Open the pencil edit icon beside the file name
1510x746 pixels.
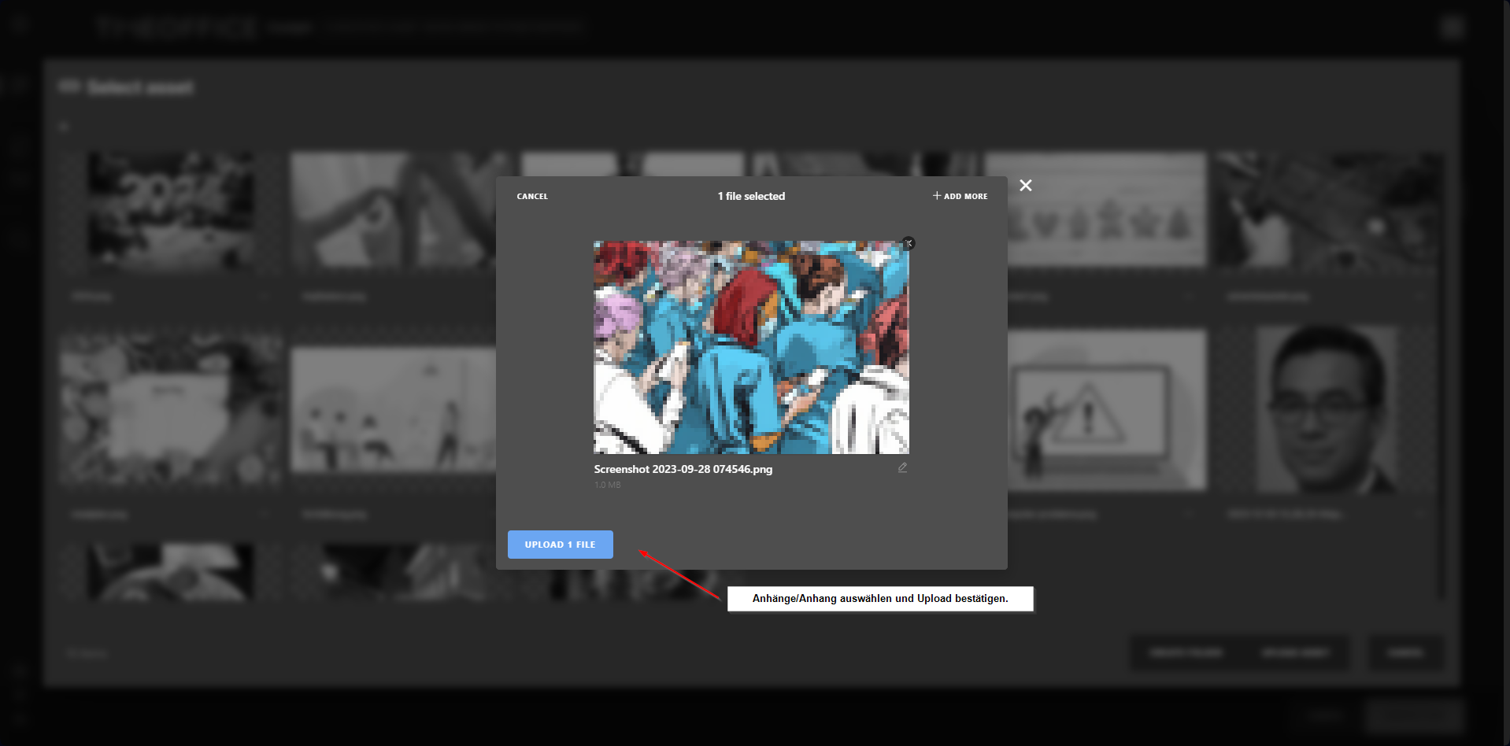903,467
